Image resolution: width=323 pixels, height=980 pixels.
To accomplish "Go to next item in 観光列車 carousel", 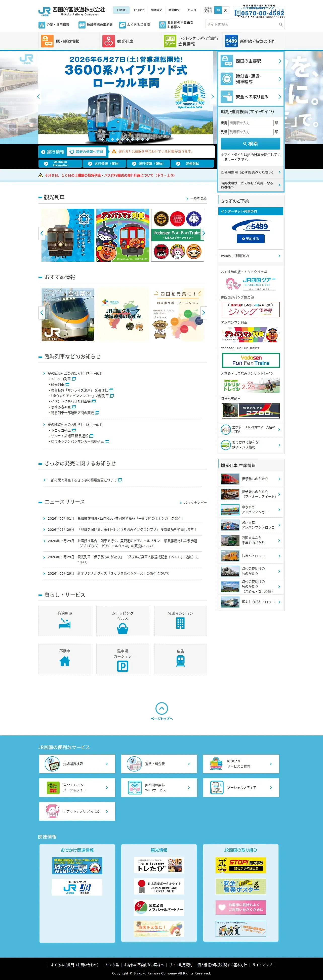I will (x=204, y=233).
